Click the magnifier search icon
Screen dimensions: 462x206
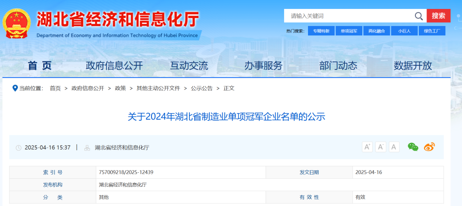(419, 16)
